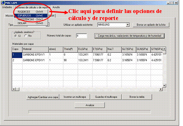This screenshot has height=126, width=183.
Task: Click table scroll-down arrow
Action: (x=164, y=86)
